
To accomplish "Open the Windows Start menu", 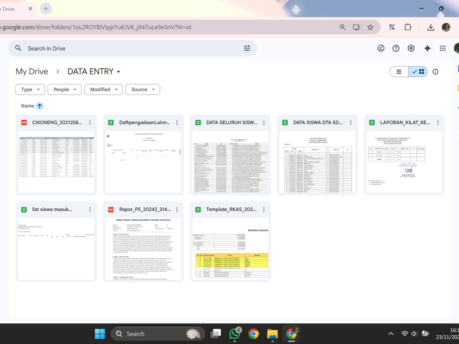I will (x=100, y=334).
